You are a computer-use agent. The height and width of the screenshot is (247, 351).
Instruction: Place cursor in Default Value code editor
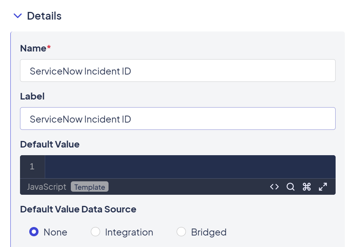coord(190,167)
